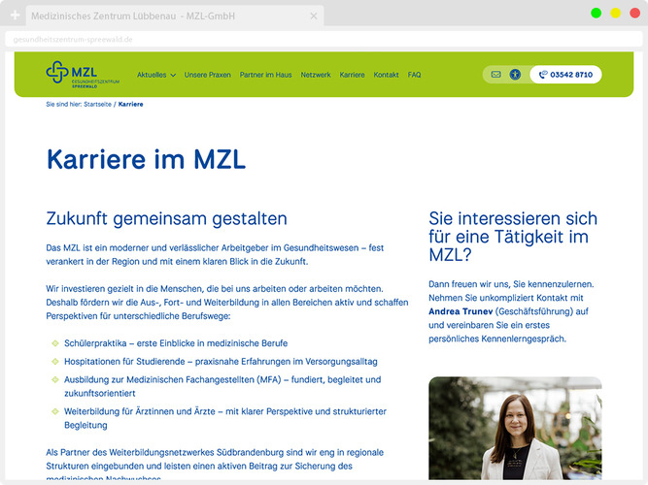Click the Schülerpraktika list item text
This screenshot has width=648, height=485.
[176, 343]
